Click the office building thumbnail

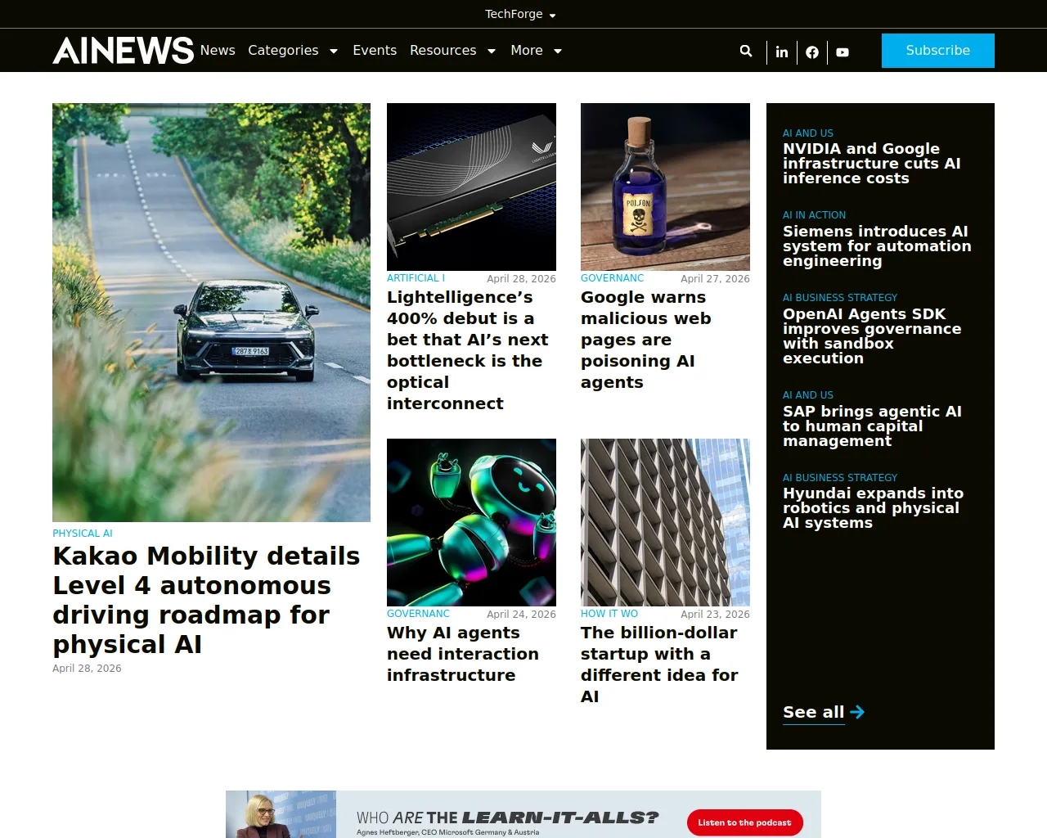[x=665, y=522]
